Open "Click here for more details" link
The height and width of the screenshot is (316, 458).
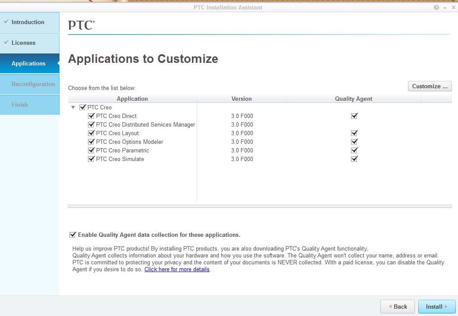(177, 269)
